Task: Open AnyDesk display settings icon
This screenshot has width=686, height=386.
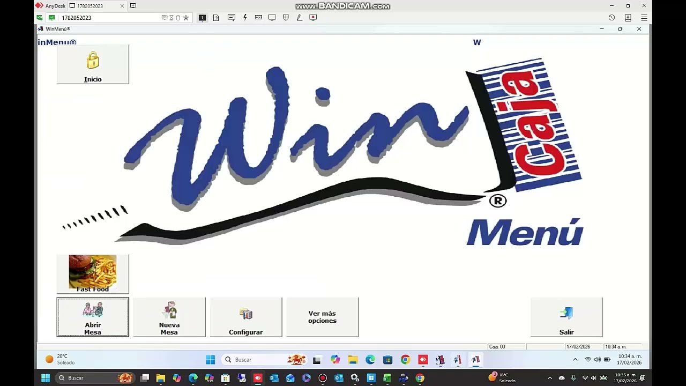Action: coord(272,18)
